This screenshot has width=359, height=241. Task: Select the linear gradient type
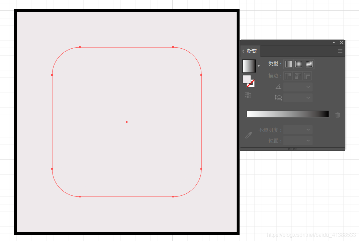[288, 64]
